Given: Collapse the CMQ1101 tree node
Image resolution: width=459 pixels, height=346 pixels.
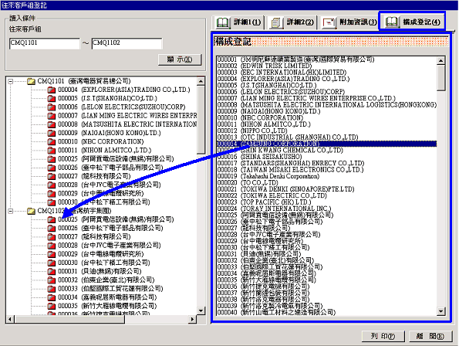Looking at the screenshot, I should click(11, 81).
